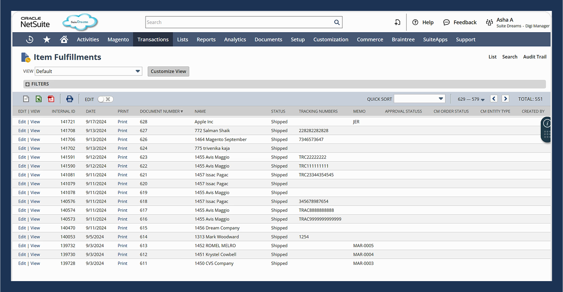Click the Home icon in the navigation bar

[64, 40]
